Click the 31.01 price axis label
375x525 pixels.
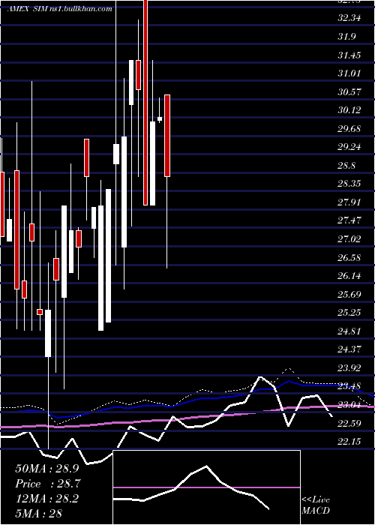click(349, 73)
